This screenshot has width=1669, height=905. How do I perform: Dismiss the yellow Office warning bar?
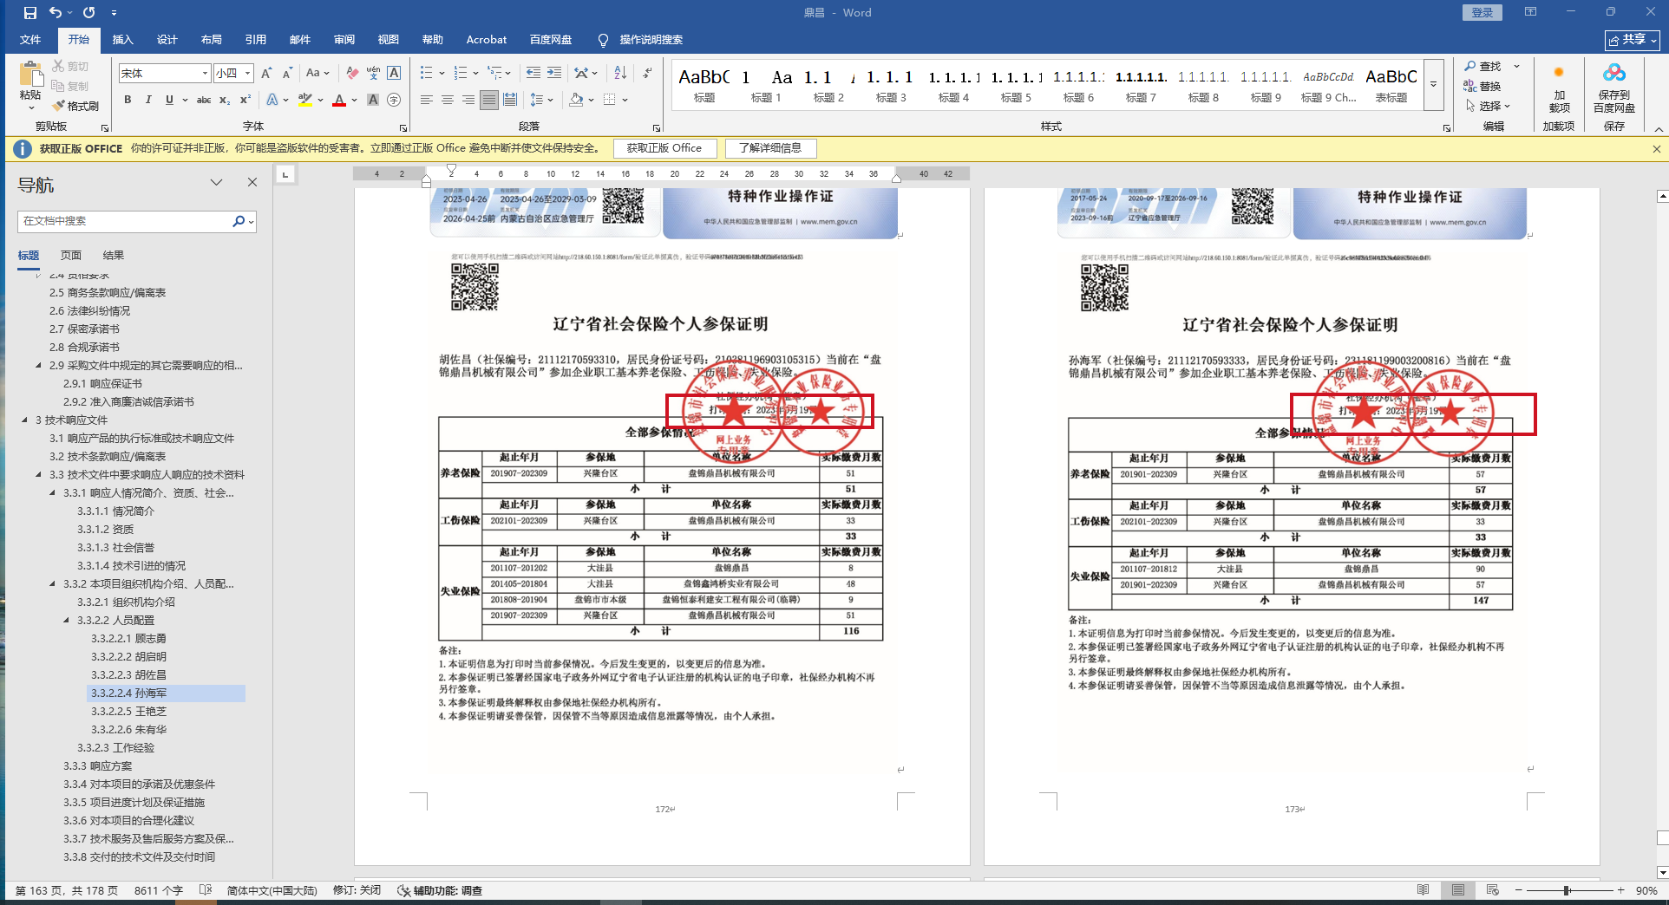click(1656, 148)
